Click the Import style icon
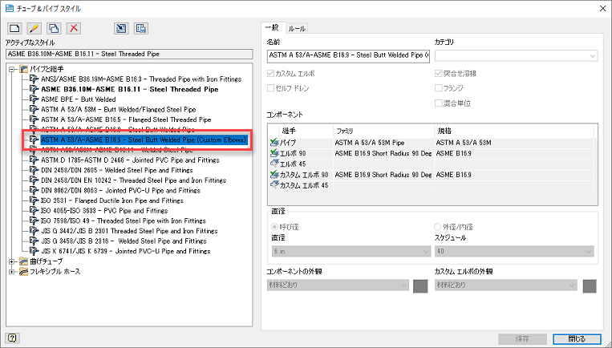The image size is (612, 348). (121, 28)
